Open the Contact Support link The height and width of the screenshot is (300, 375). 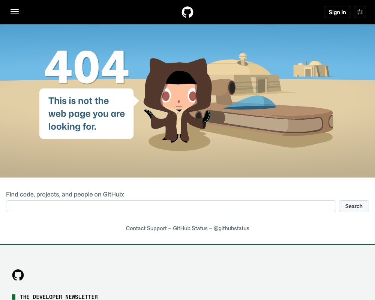146,228
